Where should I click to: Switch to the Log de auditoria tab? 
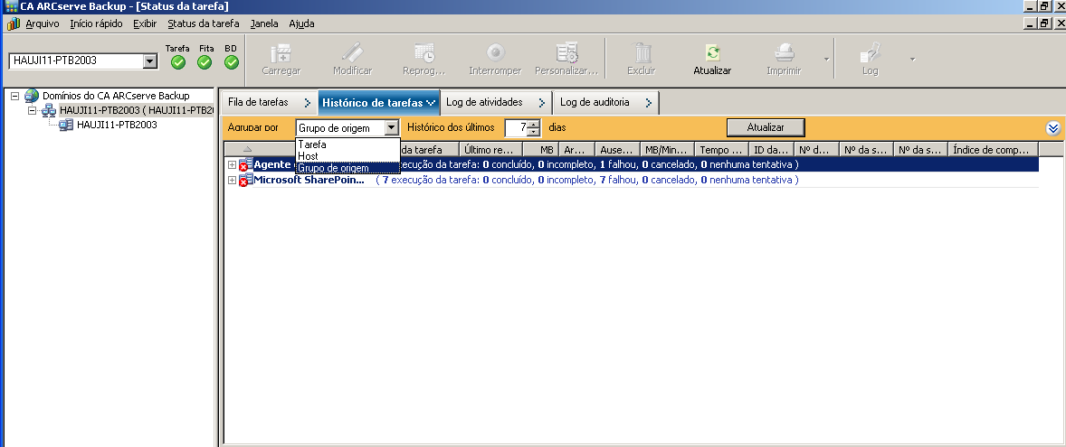[x=605, y=102]
